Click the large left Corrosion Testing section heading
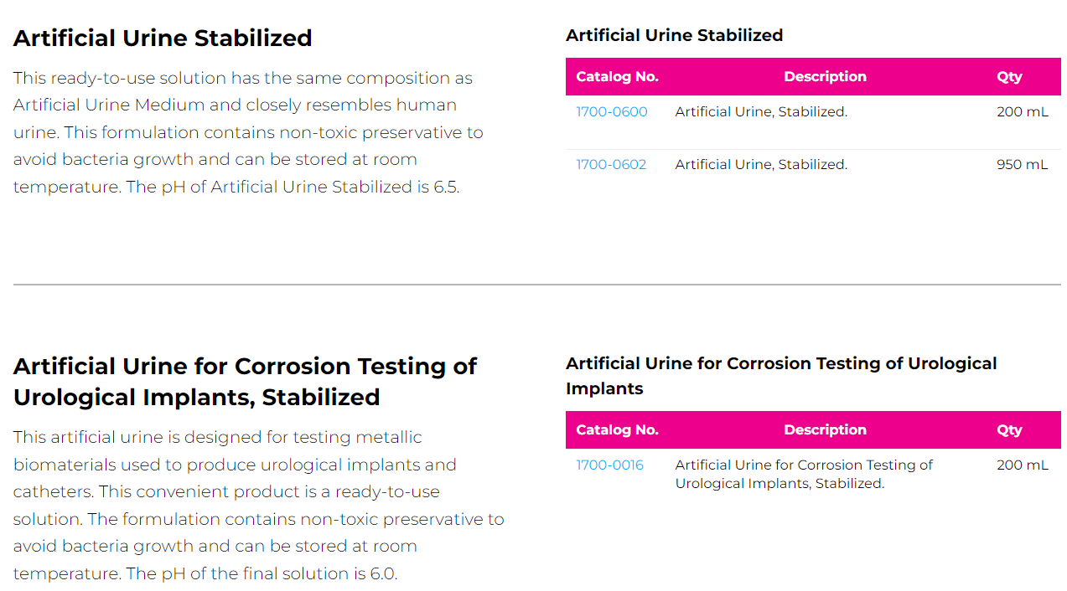Viewport: 1067px width, 591px height. (x=245, y=382)
